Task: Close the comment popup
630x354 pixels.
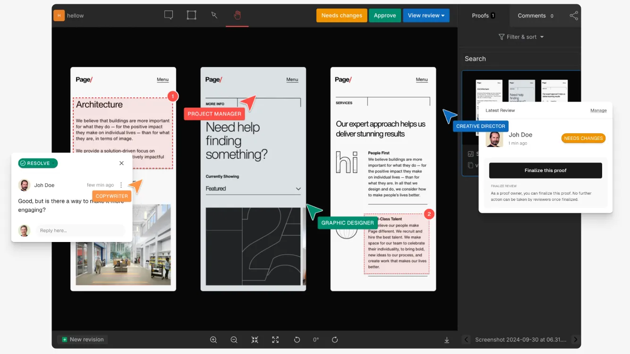Action: 121,163
